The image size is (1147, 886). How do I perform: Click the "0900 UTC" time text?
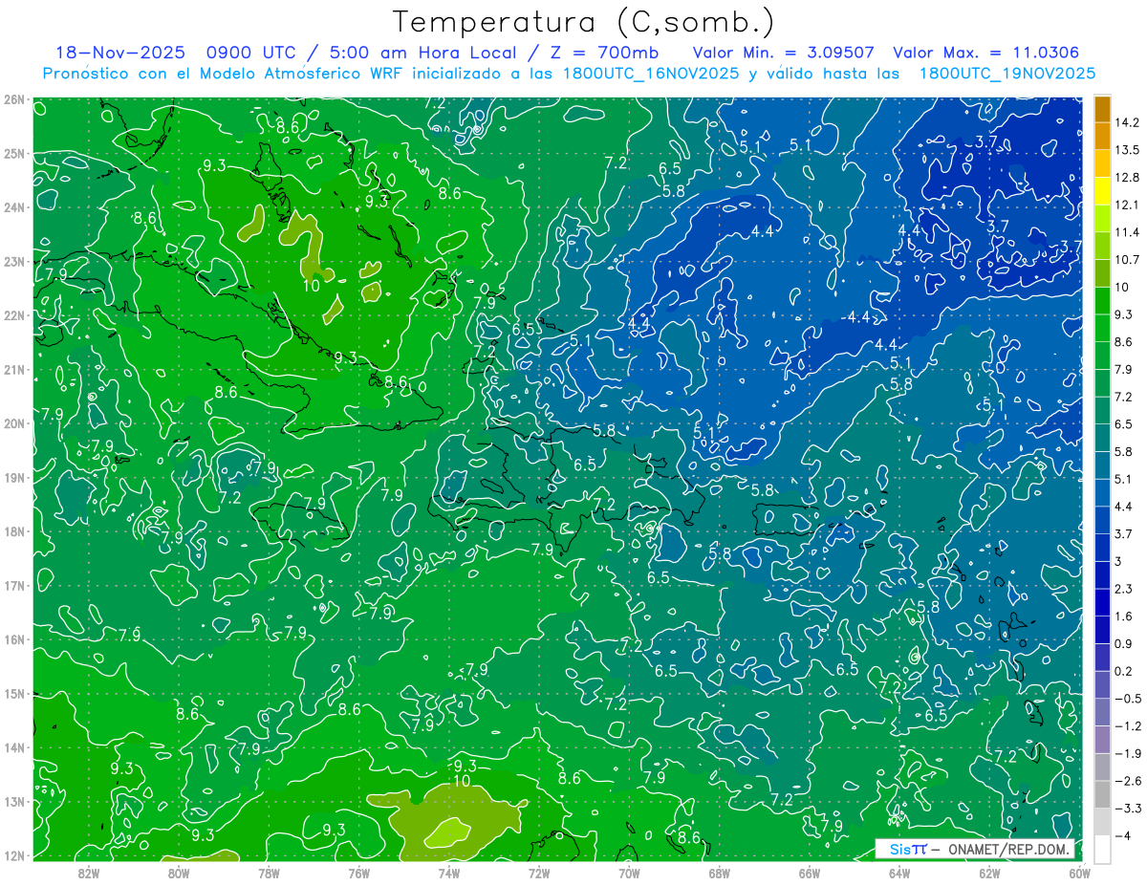251,54
